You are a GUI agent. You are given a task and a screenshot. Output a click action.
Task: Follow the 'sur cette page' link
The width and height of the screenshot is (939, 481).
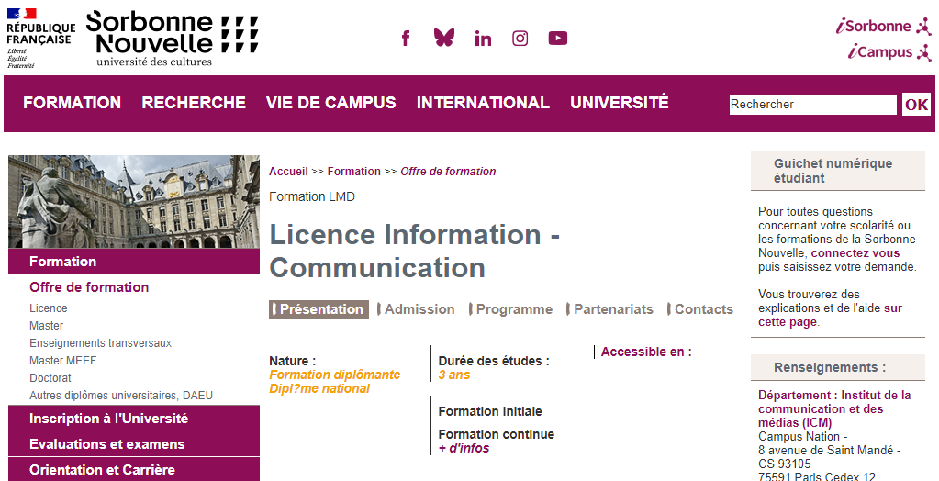click(x=830, y=315)
